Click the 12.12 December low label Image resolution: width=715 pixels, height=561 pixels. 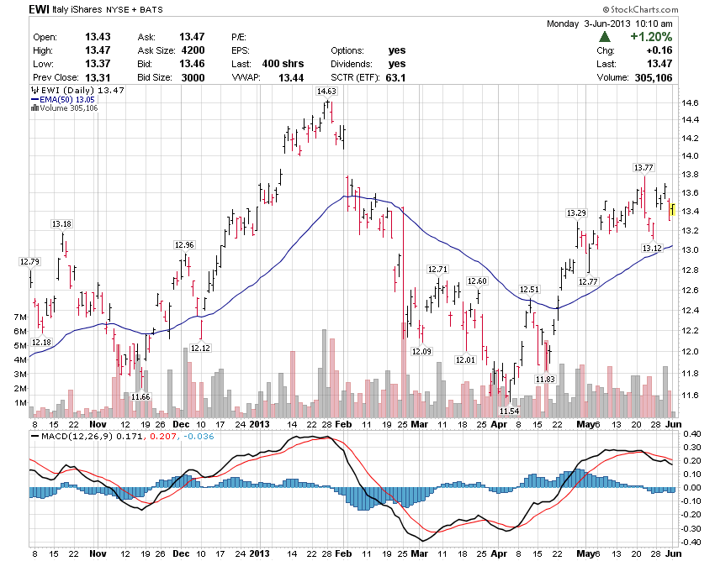[x=200, y=348]
